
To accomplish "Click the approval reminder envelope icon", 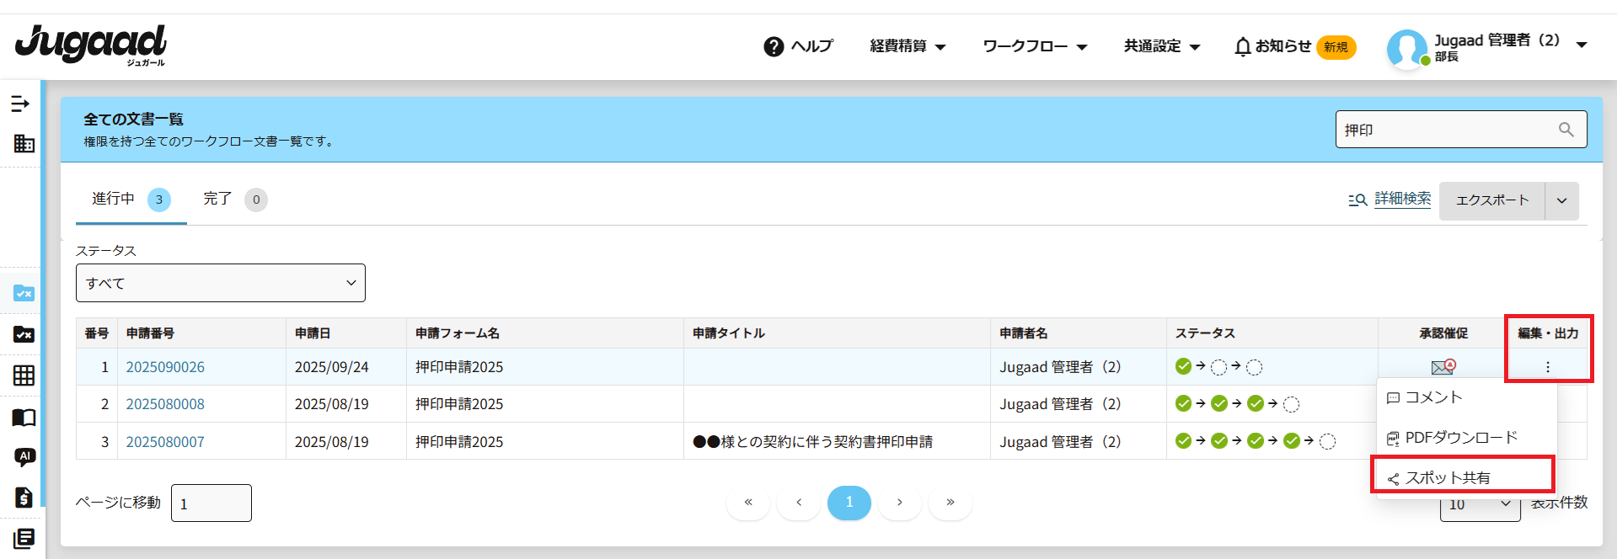I will click(x=1443, y=367).
